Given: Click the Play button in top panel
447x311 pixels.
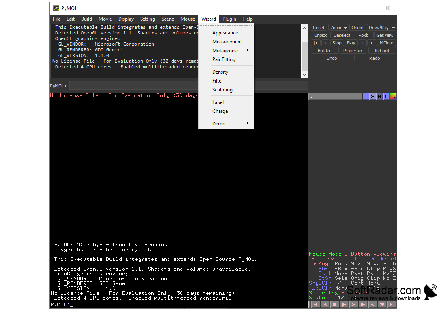Looking at the screenshot, I should coord(350,43).
